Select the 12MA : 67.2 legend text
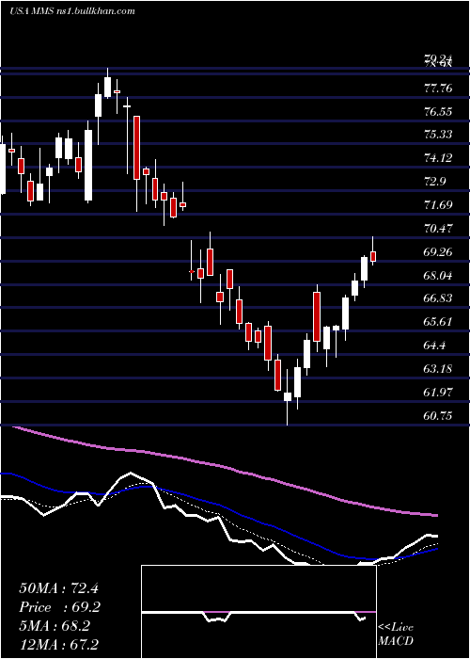The width and height of the screenshot is (470, 659). point(58,645)
